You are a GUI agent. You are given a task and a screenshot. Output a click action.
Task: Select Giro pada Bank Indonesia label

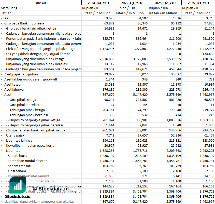24,23
